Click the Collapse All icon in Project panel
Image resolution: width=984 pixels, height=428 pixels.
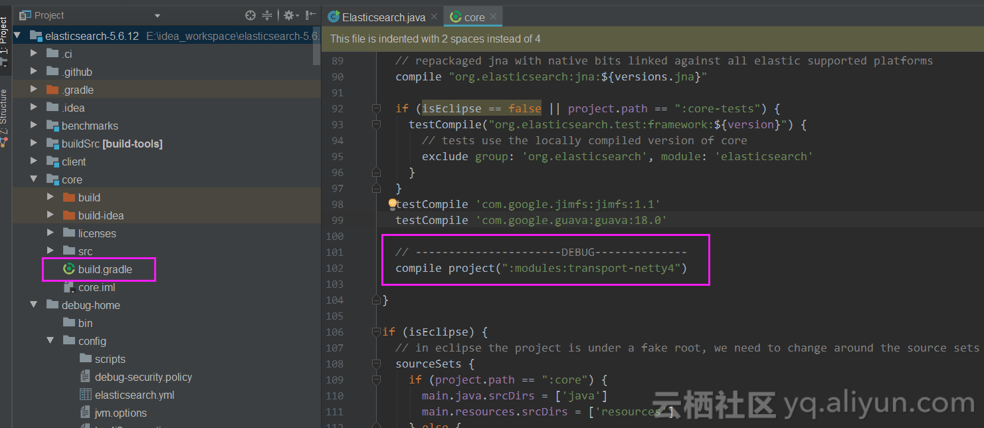pos(267,15)
